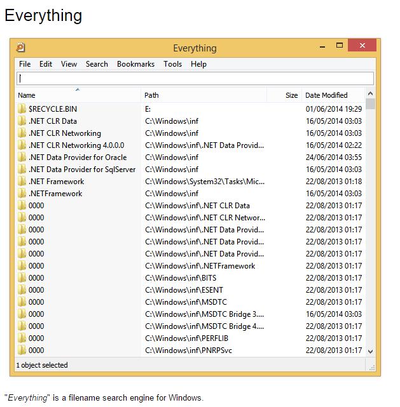Click folder icon of 0000 in inf\.NET CLR Data
The height and width of the screenshot is (407, 400).
tap(22, 205)
